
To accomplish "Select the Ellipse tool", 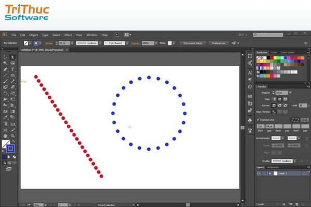I will pyautogui.click(x=12, y=75).
